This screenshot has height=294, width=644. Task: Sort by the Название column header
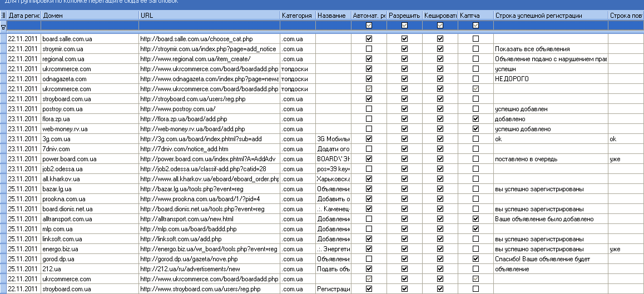point(333,16)
